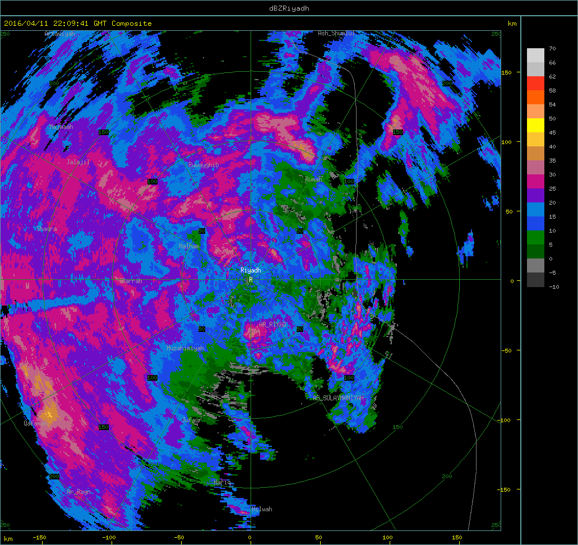Select the Ash_Shumlul city label
This screenshot has width=578, height=545.
pyautogui.click(x=336, y=33)
